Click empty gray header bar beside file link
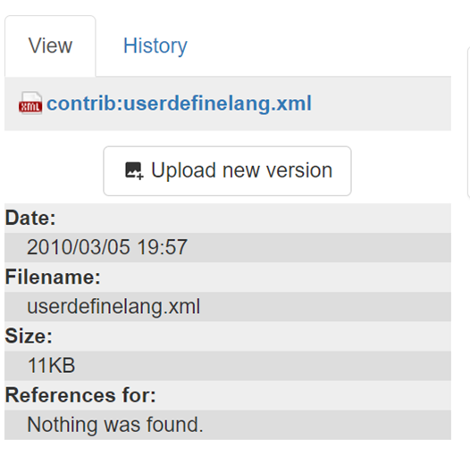Image resolution: width=470 pixels, height=455 pixels. [381, 103]
